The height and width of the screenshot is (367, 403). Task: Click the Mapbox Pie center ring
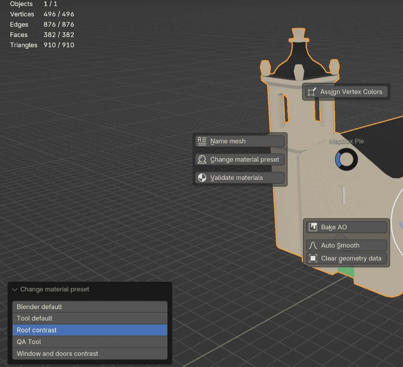[346, 159]
